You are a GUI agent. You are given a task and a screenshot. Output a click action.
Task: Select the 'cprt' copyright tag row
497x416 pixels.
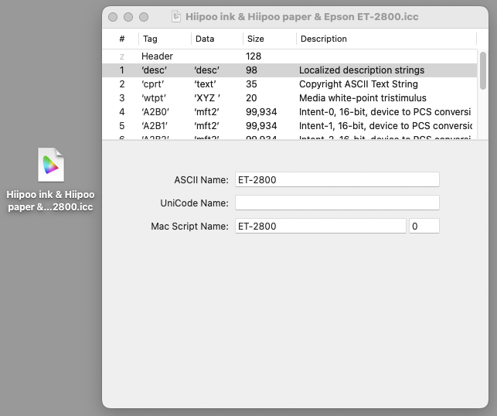tap(289, 84)
